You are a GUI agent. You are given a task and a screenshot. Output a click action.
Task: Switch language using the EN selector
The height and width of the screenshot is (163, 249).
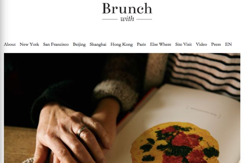pyautogui.click(x=228, y=44)
